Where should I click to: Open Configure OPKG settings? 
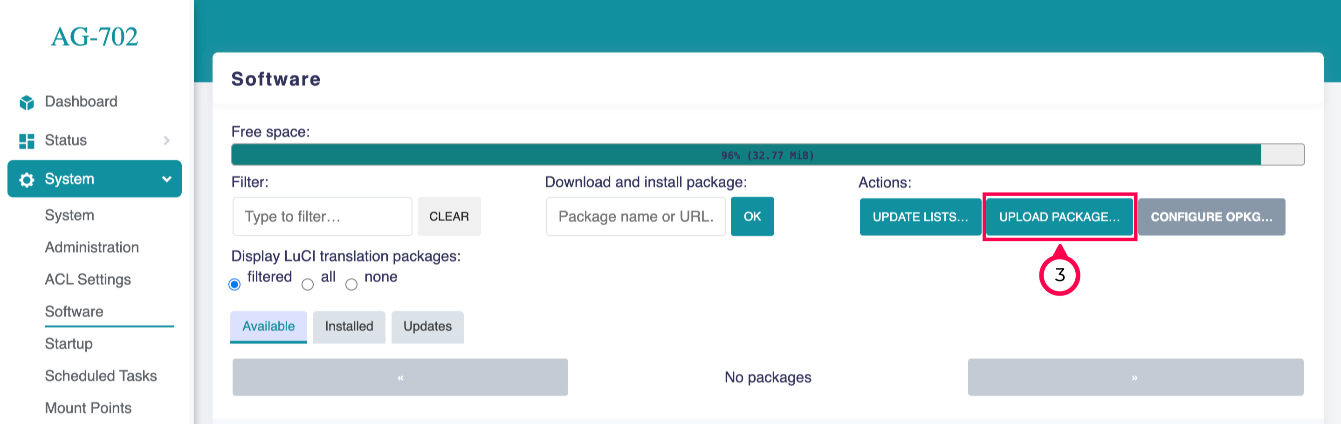(1211, 217)
